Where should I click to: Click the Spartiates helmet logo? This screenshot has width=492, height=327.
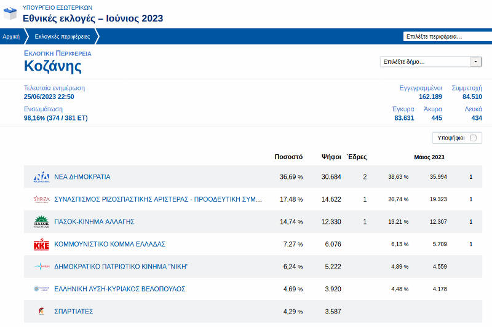click(41, 311)
